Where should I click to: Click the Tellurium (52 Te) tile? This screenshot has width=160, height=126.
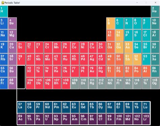click(137, 59)
